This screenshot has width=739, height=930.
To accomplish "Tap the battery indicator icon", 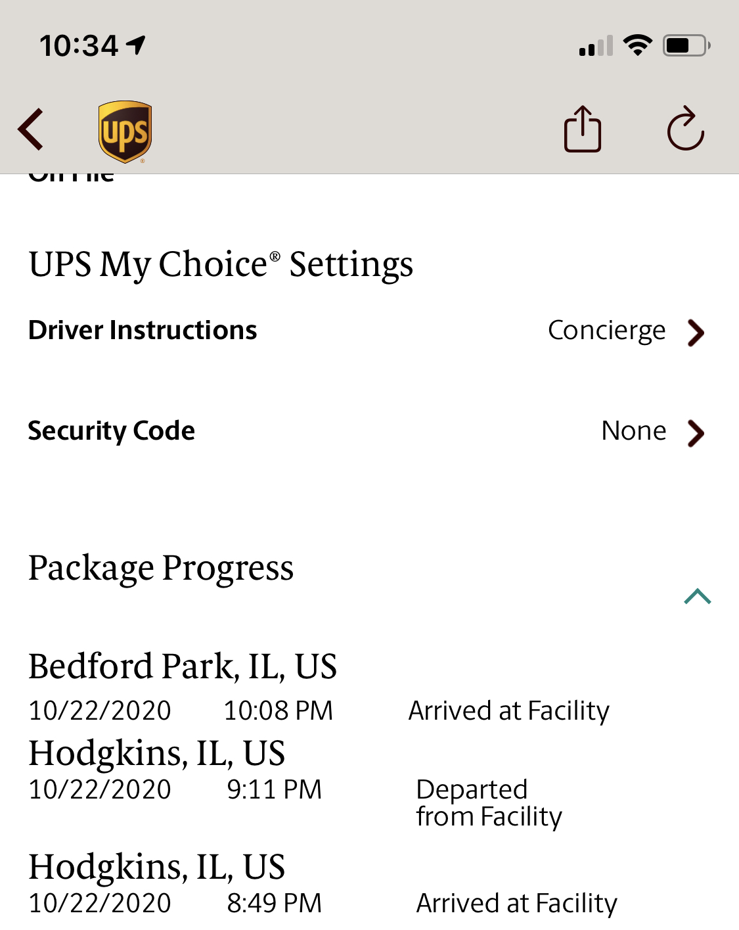I will (686, 45).
